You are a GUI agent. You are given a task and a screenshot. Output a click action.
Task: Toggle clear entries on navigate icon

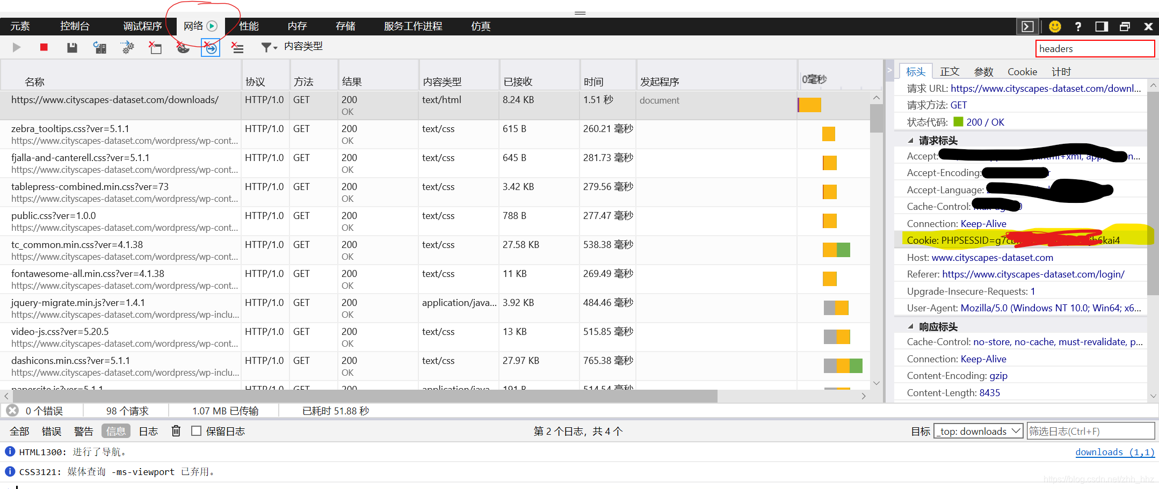click(211, 48)
